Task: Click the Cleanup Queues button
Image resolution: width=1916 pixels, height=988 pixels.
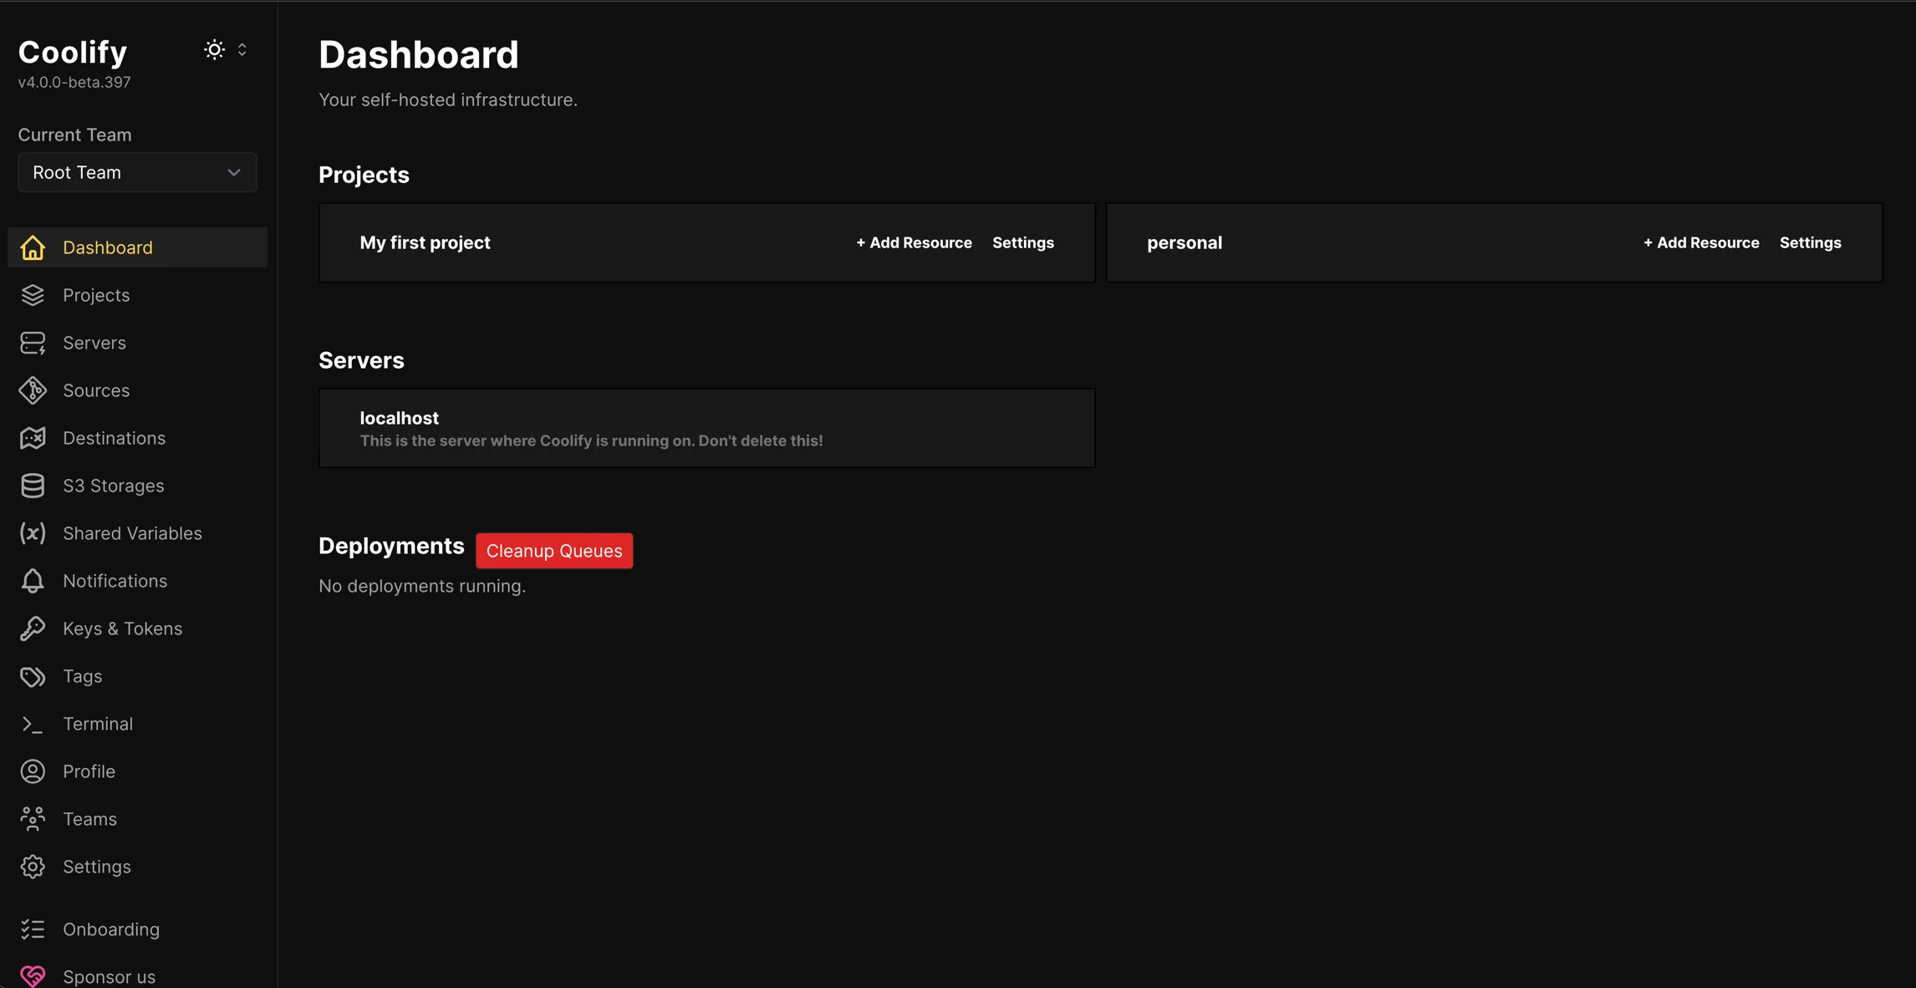Action: coord(554,551)
